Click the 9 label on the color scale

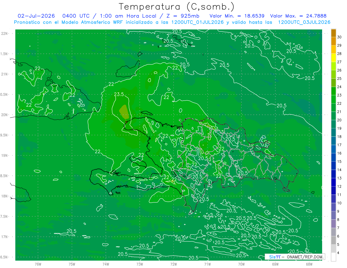coord(339,211)
